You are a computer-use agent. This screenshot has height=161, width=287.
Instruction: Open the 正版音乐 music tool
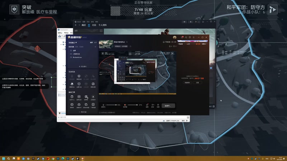pyautogui.click(x=93, y=97)
